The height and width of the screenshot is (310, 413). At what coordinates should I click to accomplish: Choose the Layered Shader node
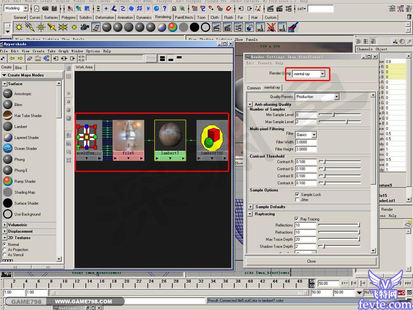click(8, 138)
